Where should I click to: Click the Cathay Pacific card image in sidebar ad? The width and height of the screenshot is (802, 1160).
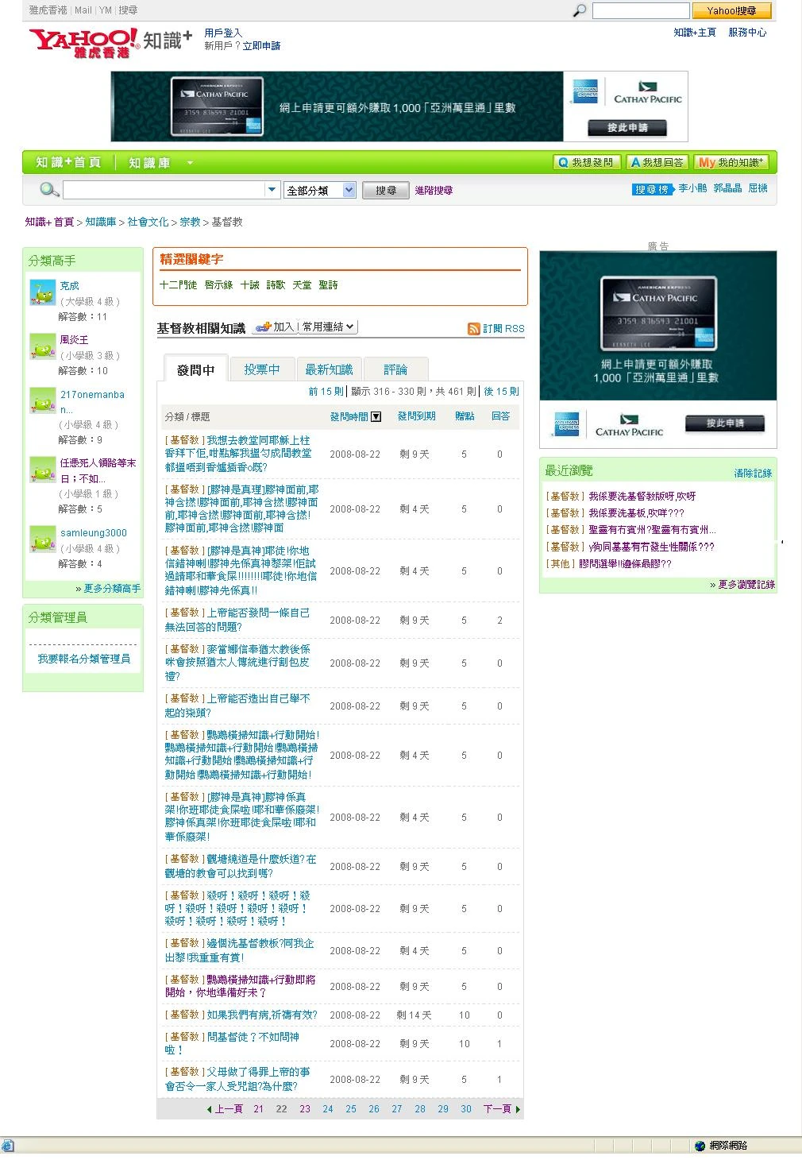[x=658, y=313]
